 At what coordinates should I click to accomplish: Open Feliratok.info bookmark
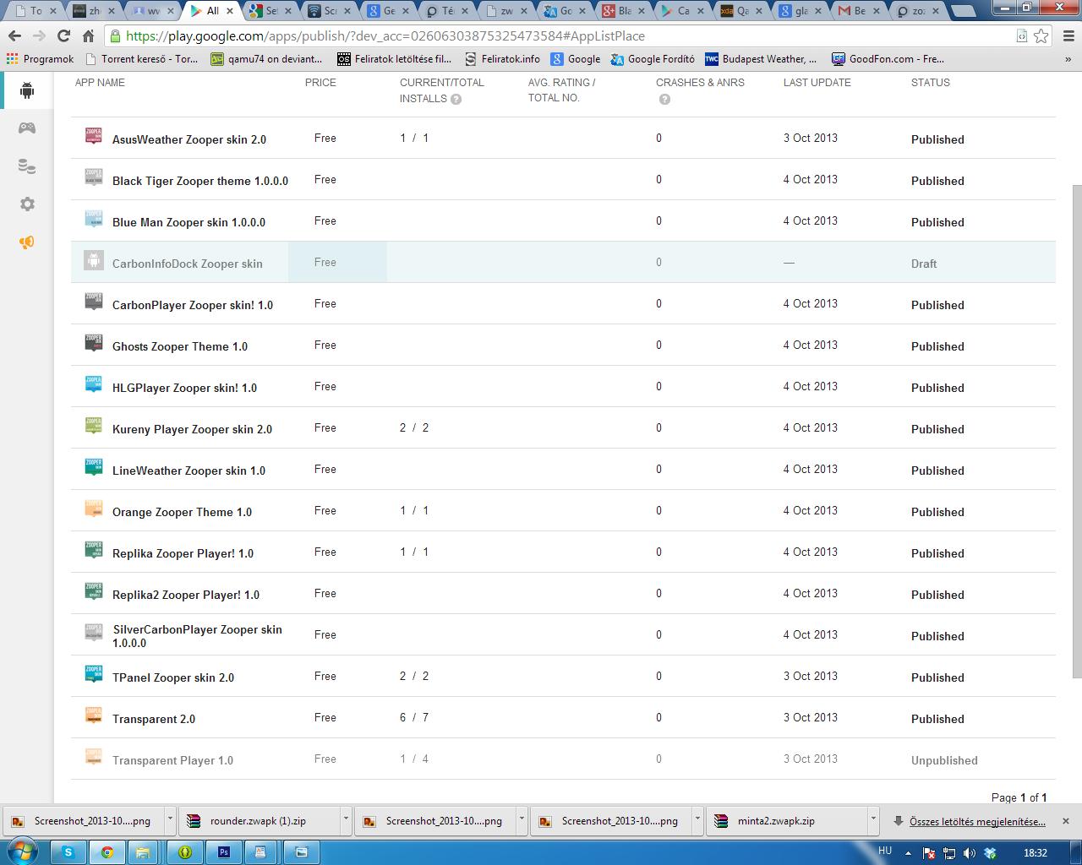click(x=502, y=59)
